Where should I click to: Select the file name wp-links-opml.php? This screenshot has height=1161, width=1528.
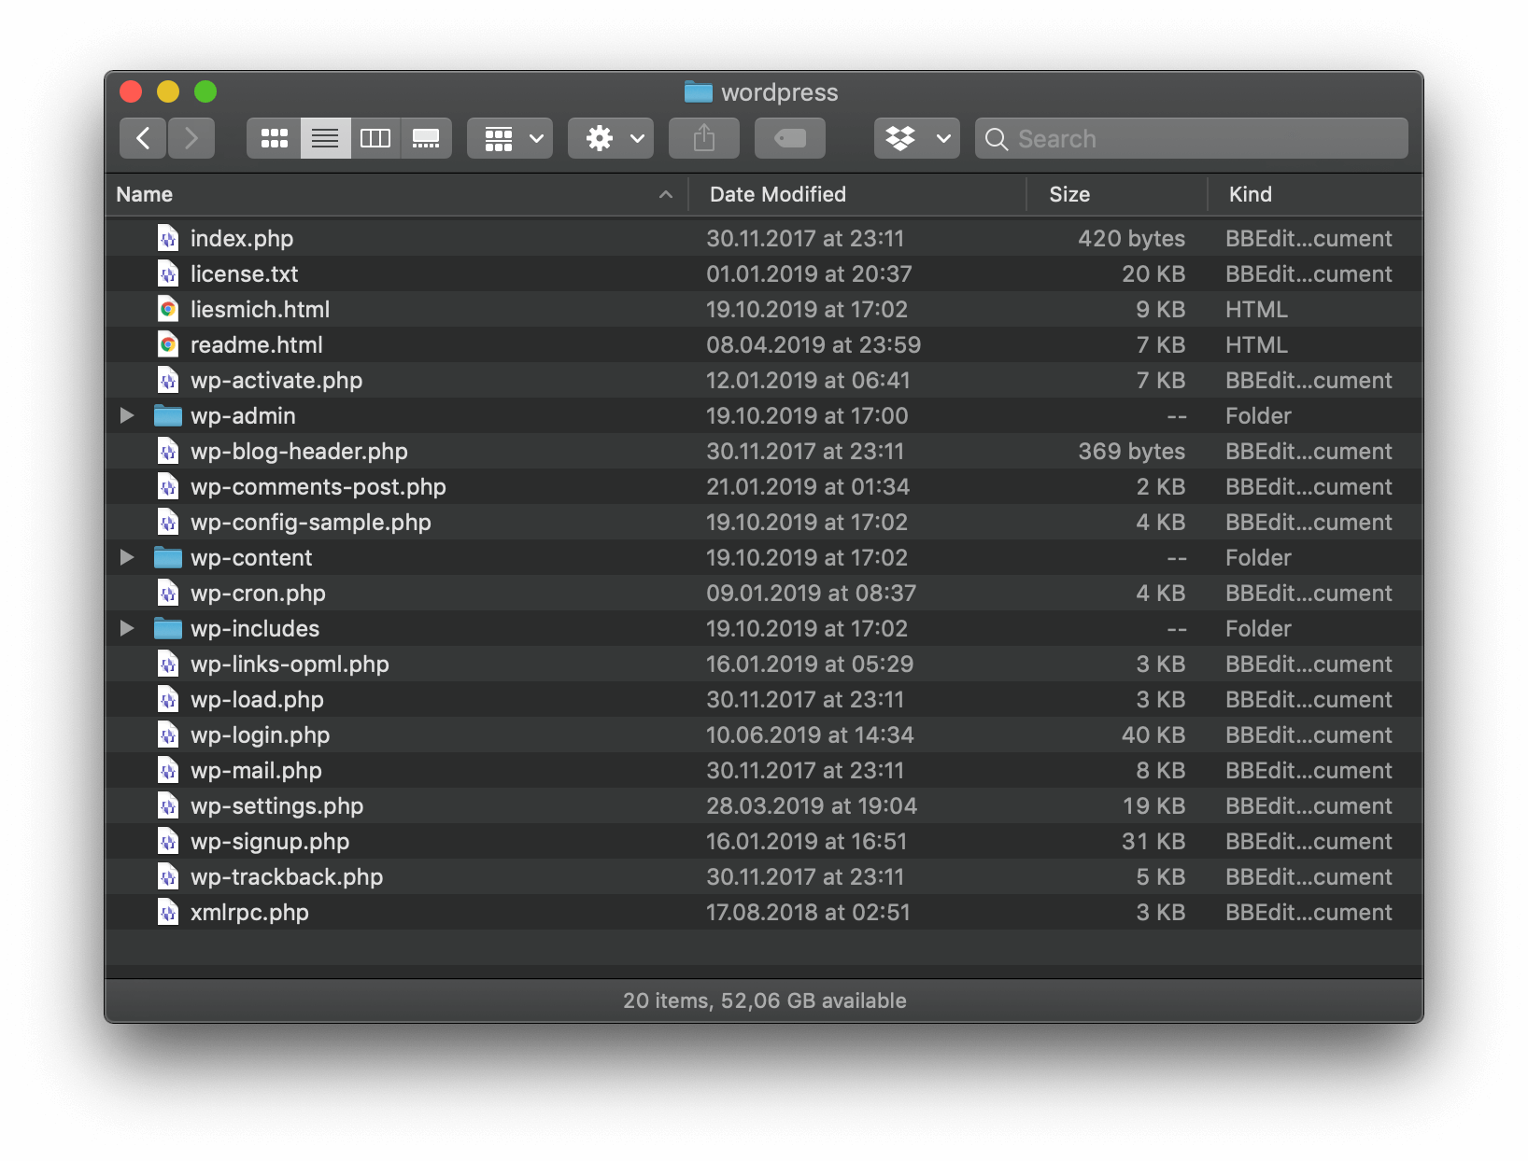click(290, 664)
